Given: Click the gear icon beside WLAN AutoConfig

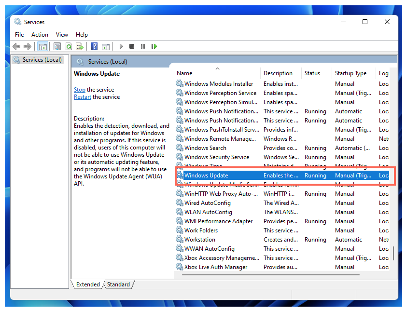Looking at the screenshot, I should (x=179, y=212).
